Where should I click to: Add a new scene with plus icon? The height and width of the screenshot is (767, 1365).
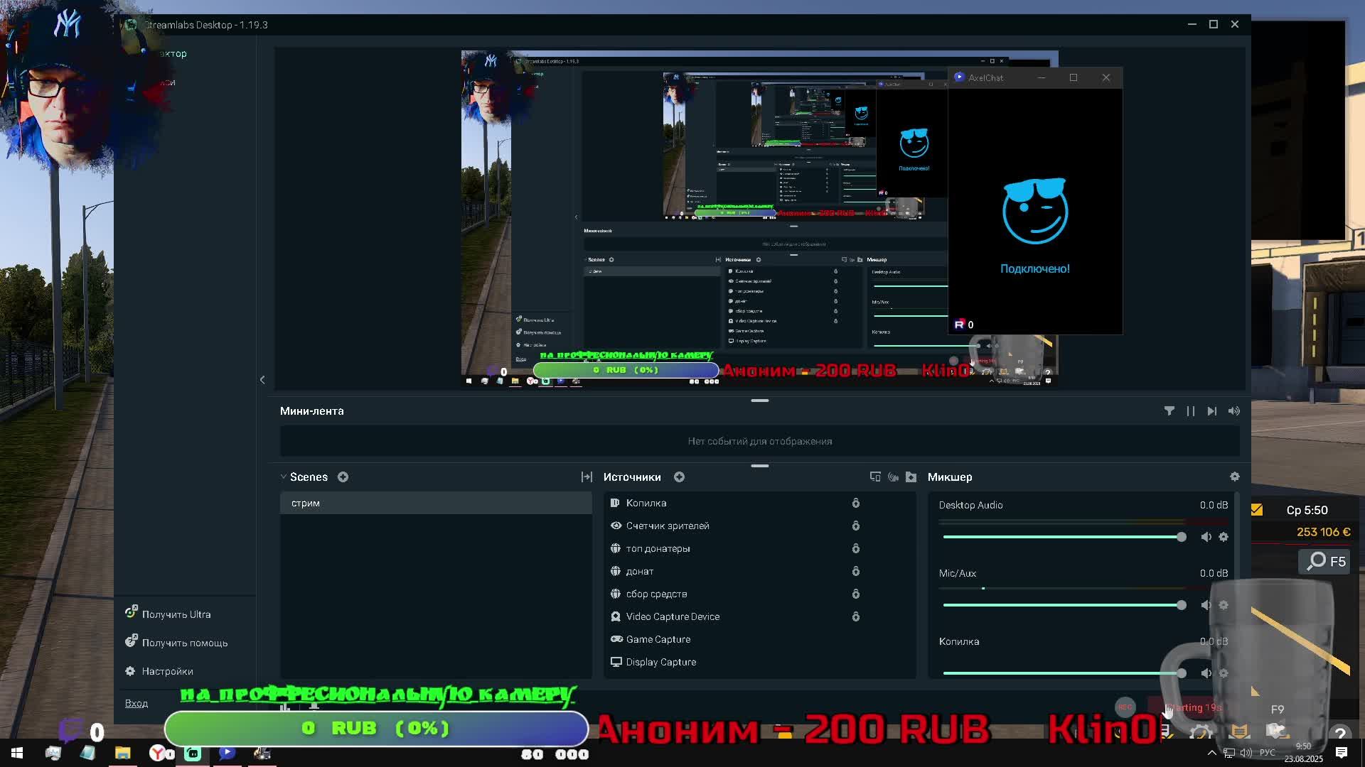[x=343, y=477]
